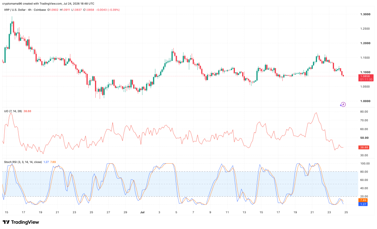Click the 7 date label on time axis
377x229 pixels.
(x=193, y=212)
